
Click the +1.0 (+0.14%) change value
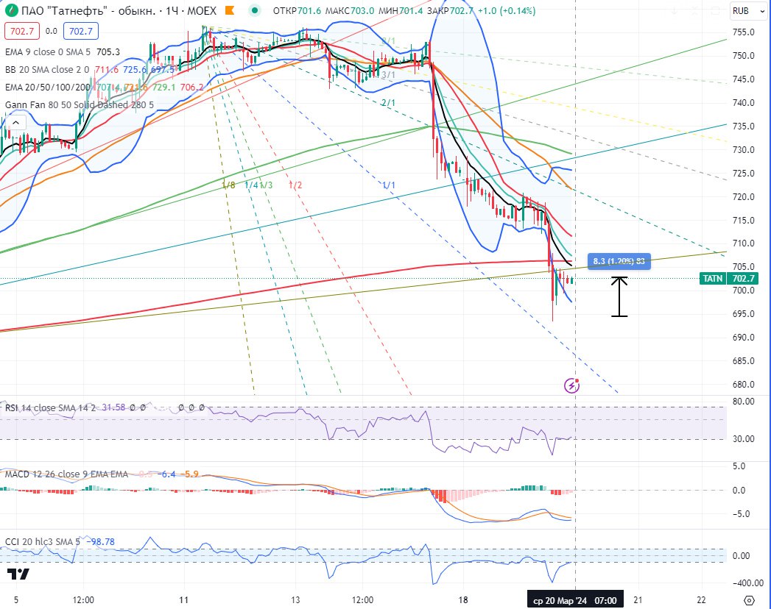pos(506,11)
